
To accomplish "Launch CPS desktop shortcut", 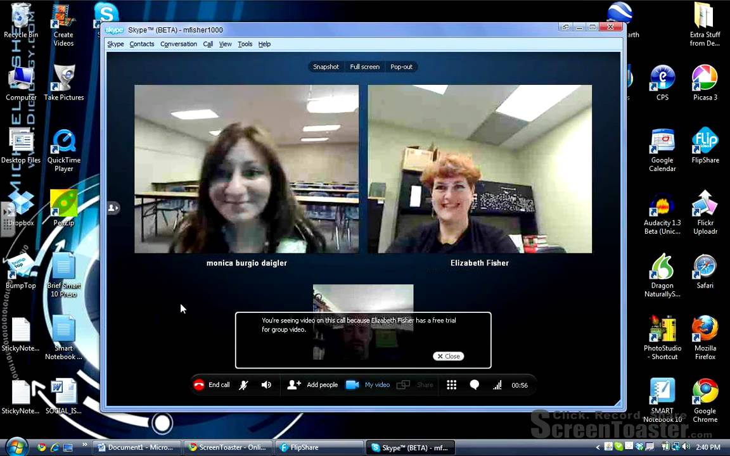I will 662,83.
